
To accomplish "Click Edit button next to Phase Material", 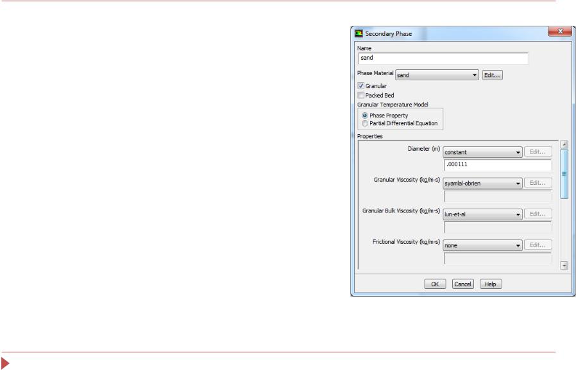I will (492, 75).
